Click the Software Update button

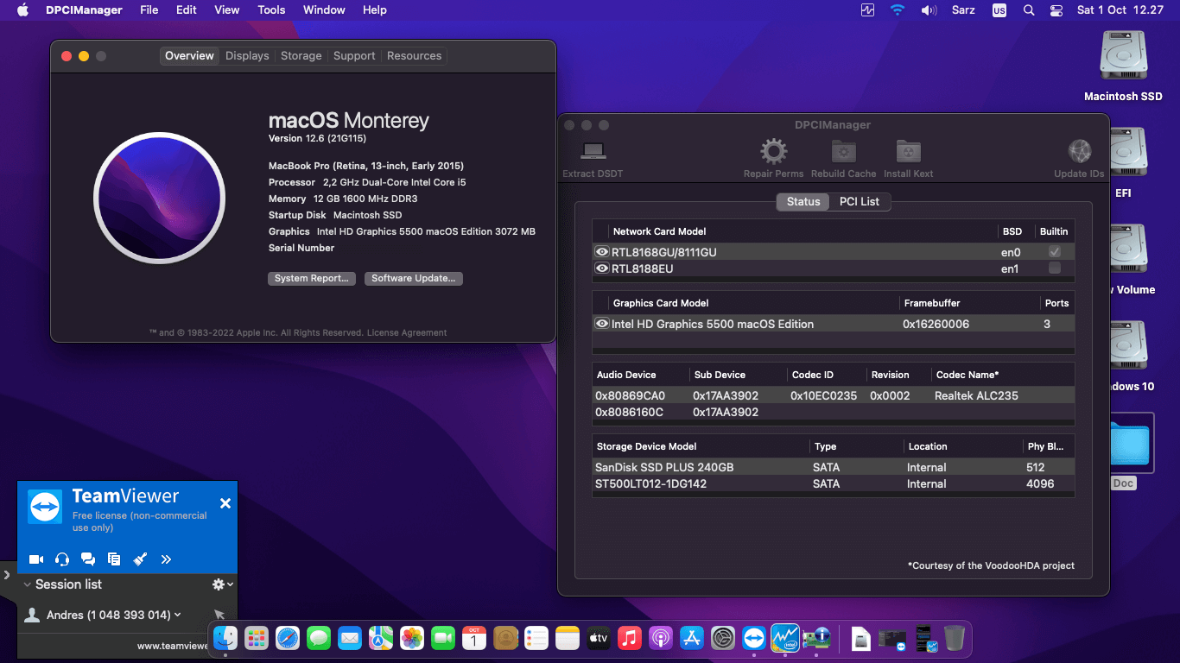[x=413, y=278]
